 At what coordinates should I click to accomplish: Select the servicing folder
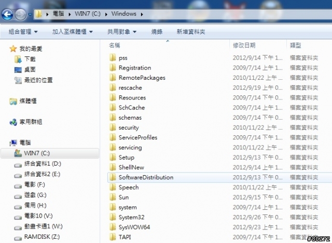[x=126, y=148]
